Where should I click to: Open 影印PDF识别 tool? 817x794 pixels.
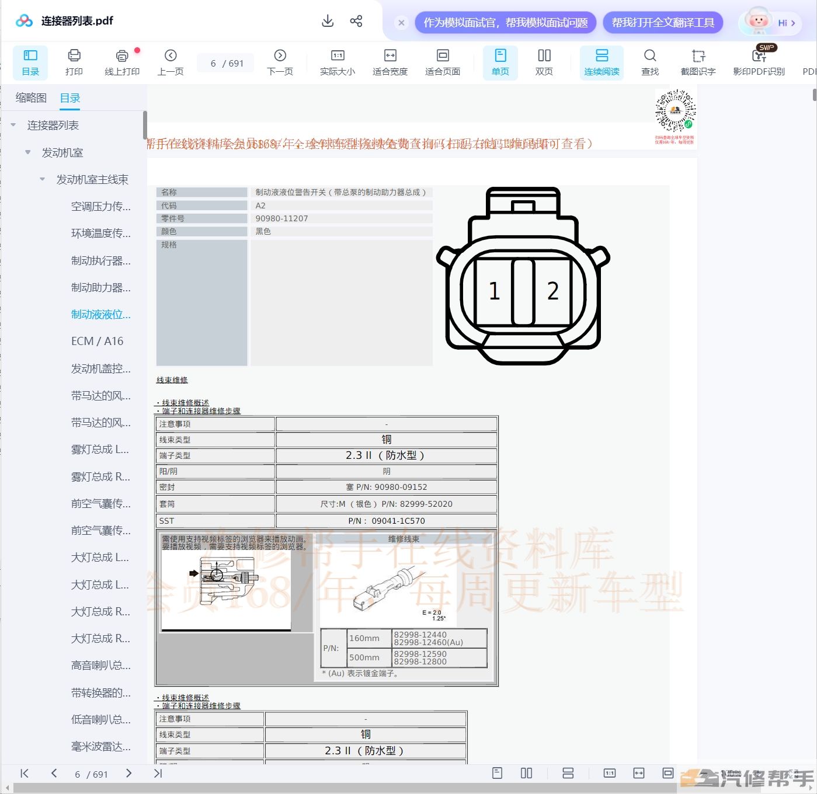(x=759, y=63)
